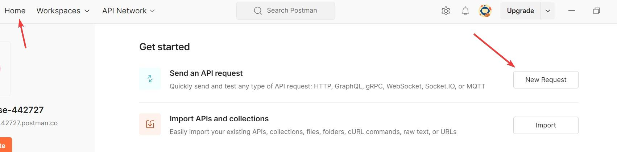This screenshot has height=152, width=617.
Task: Expand the API Network dropdown
Action: [x=152, y=11]
